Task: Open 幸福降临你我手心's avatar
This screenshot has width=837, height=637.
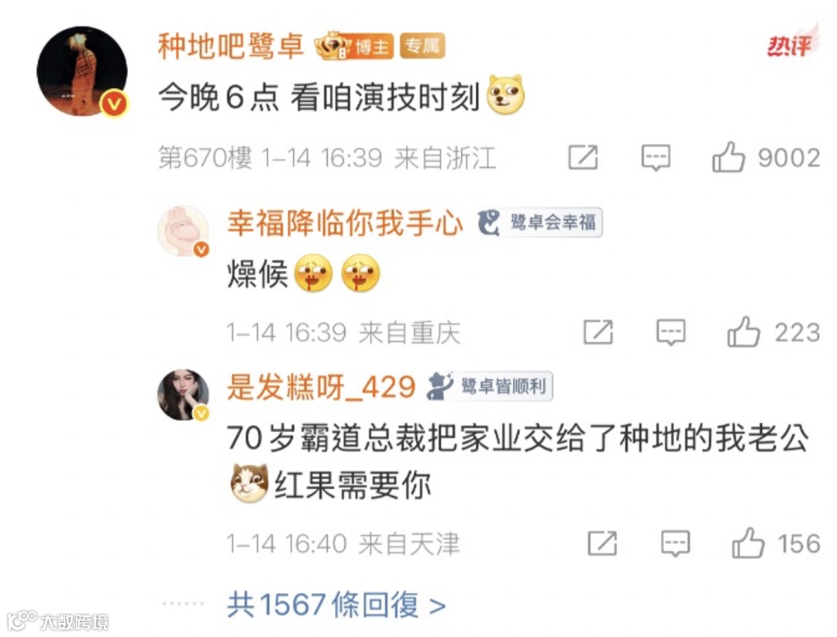Action: (x=183, y=232)
